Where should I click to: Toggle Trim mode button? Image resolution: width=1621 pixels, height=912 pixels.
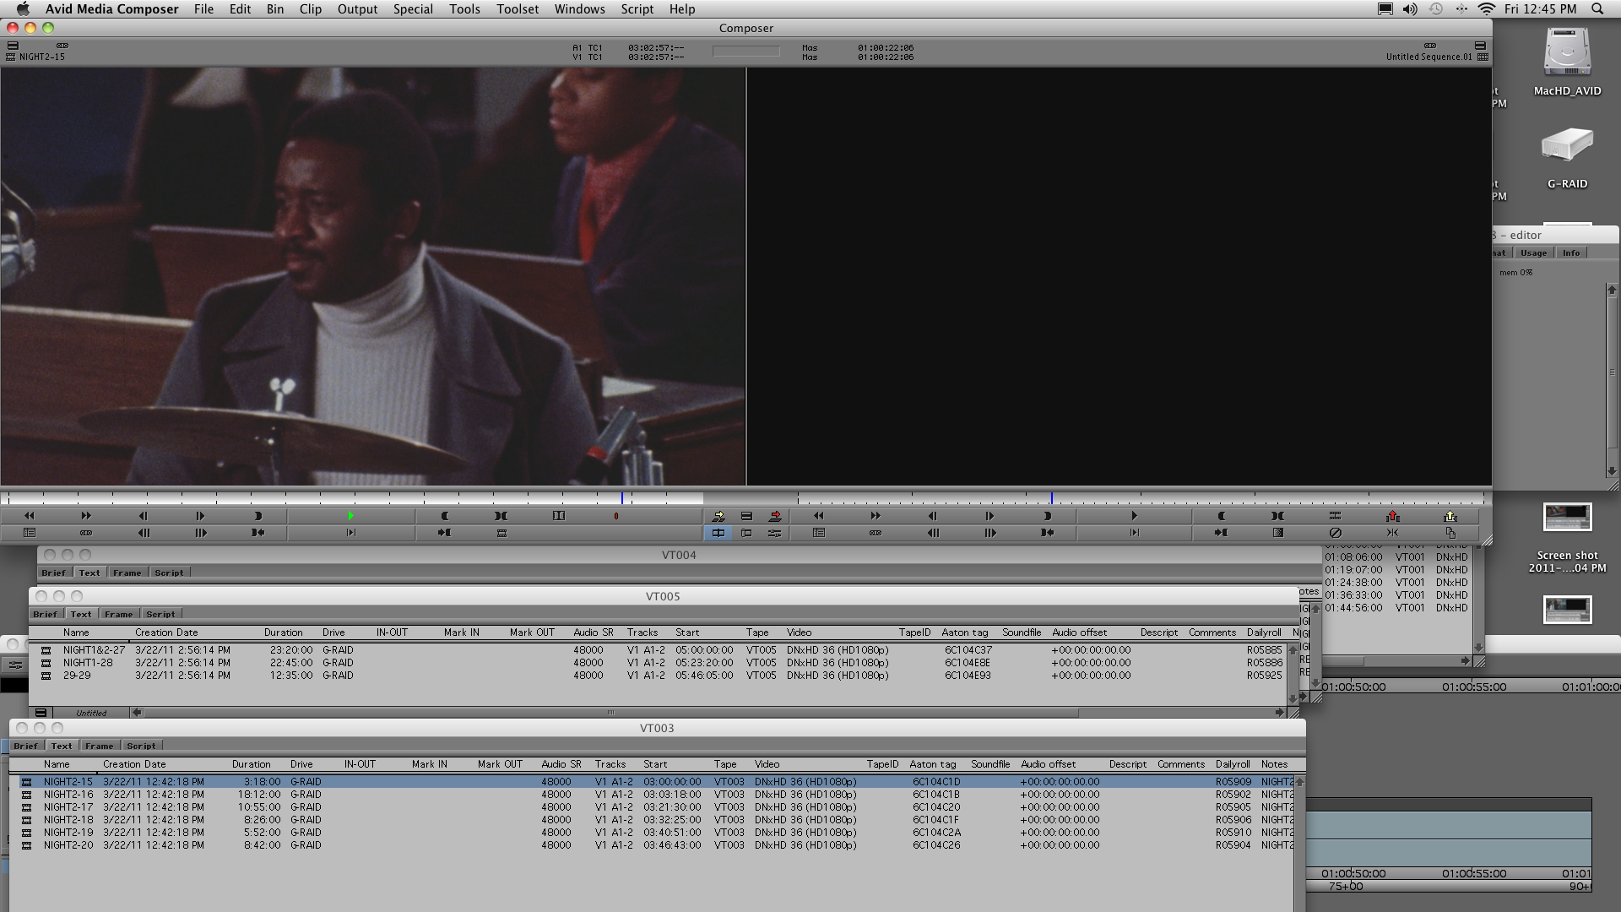[746, 533]
